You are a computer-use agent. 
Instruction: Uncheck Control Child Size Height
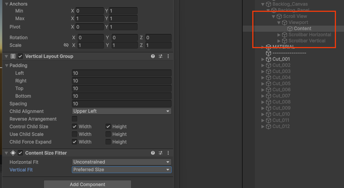point(108,126)
